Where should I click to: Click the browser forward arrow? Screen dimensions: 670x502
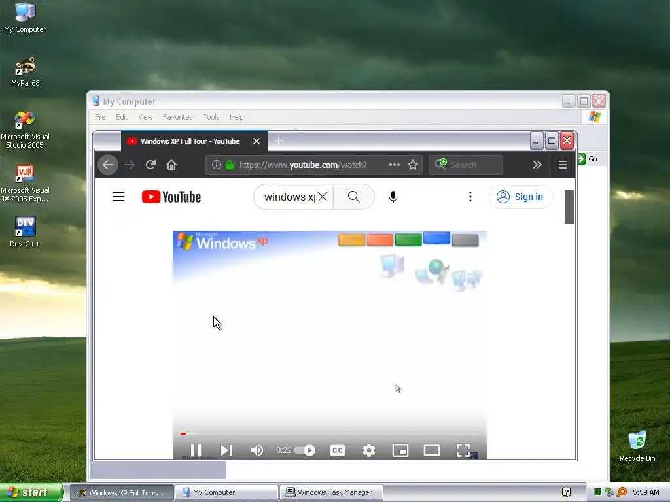pyautogui.click(x=130, y=165)
